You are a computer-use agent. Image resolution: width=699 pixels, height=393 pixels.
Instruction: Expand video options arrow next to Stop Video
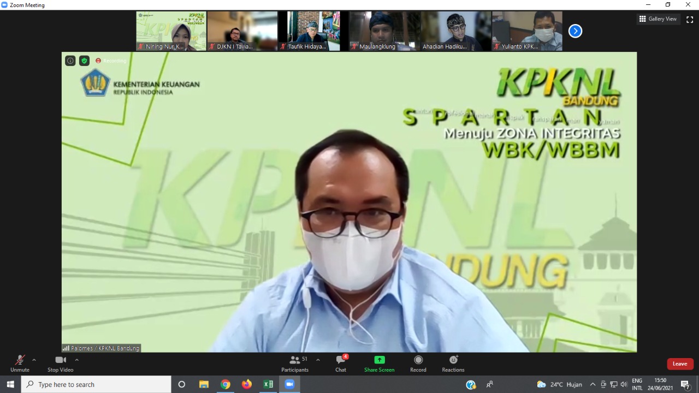[76, 360]
